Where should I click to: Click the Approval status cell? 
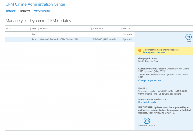pos(128,40)
